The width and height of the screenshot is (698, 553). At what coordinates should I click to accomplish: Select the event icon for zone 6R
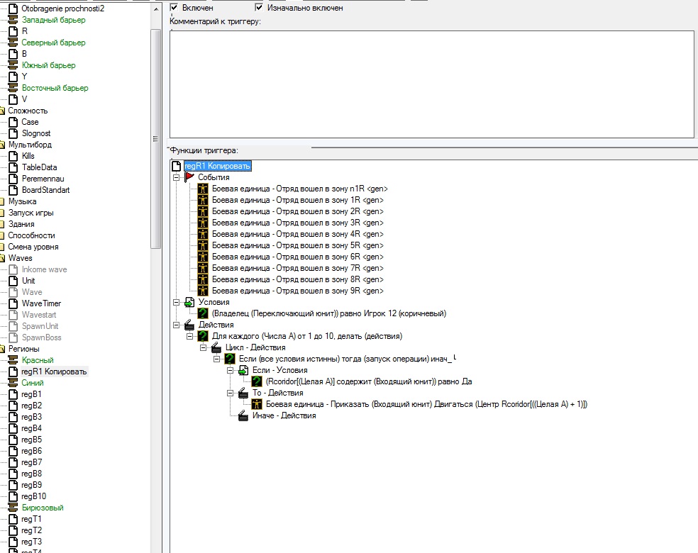[x=203, y=257]
